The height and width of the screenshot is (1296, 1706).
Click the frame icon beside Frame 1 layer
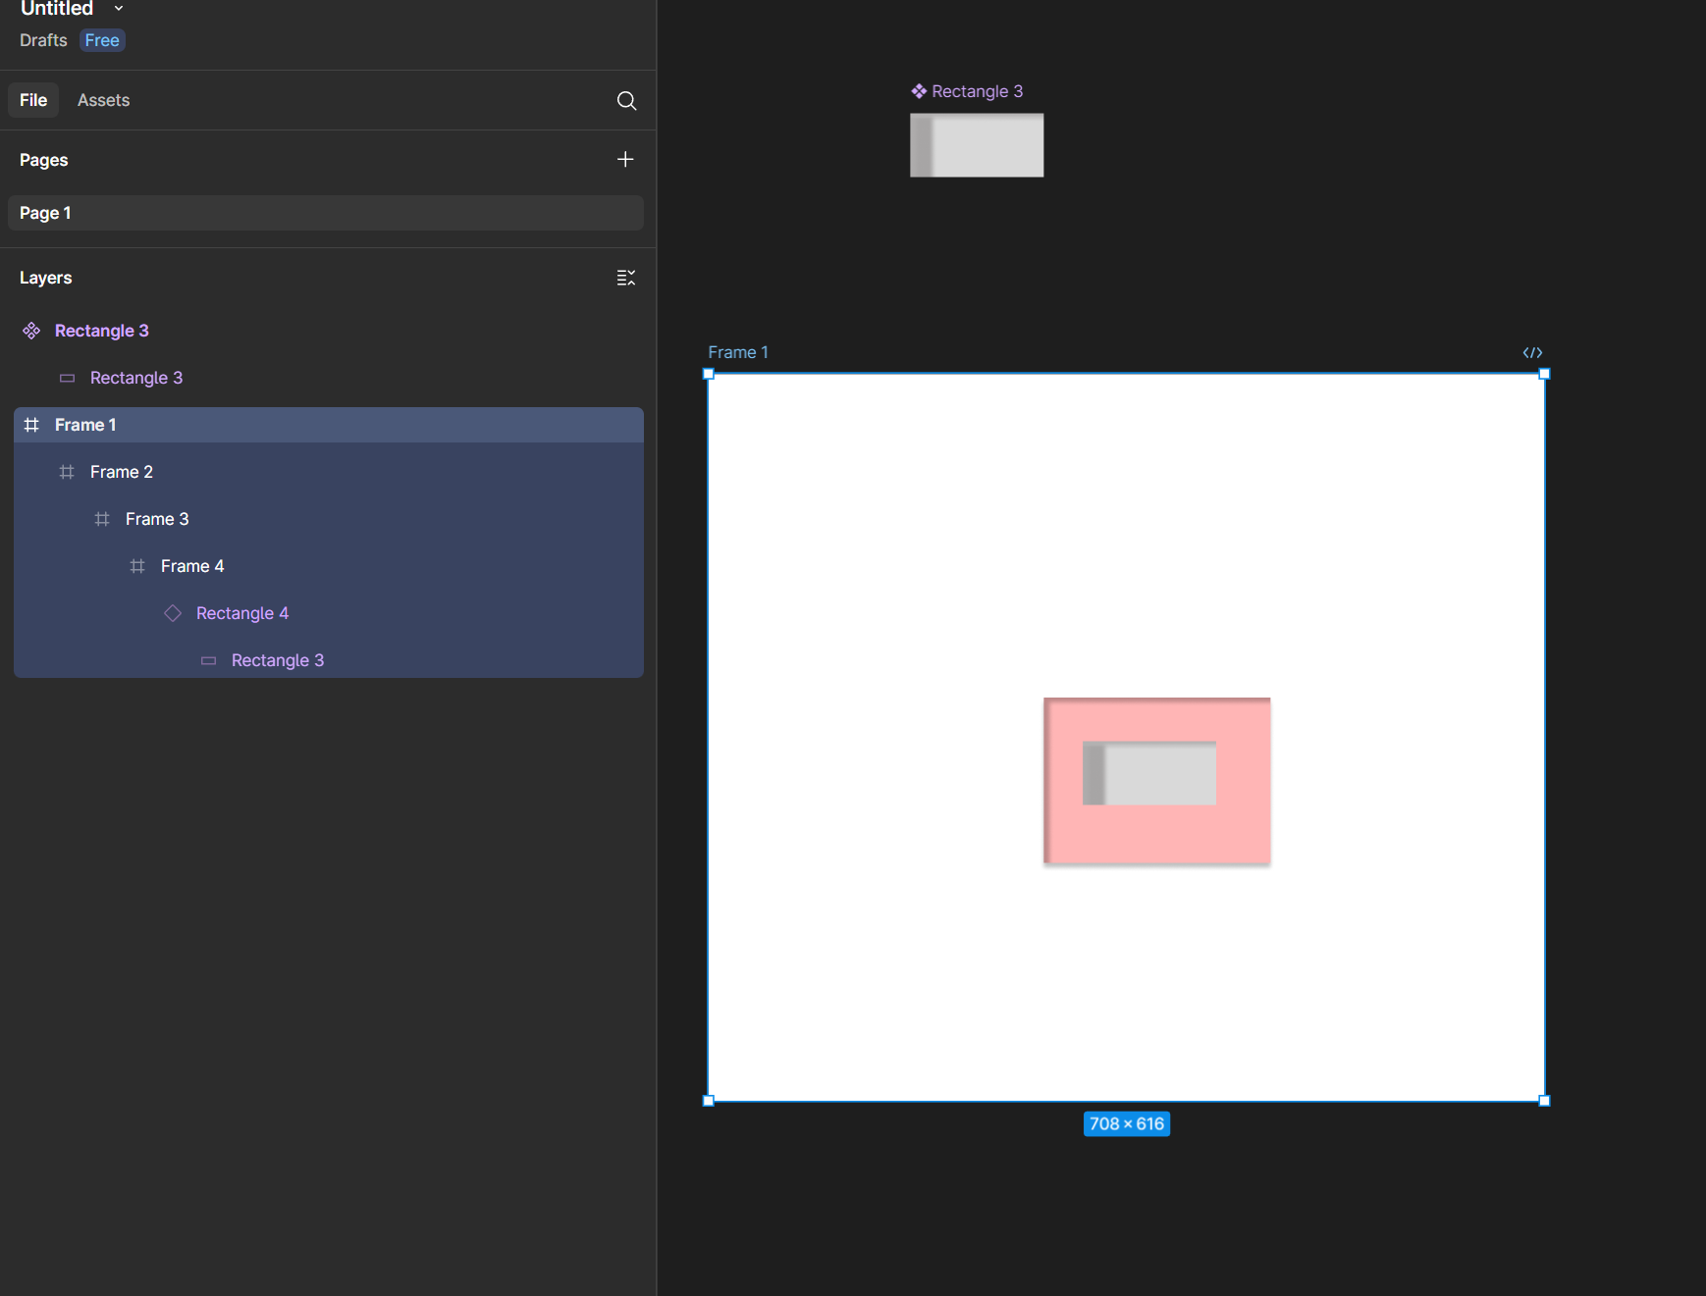pyautogui.click(x=31, y=425)
